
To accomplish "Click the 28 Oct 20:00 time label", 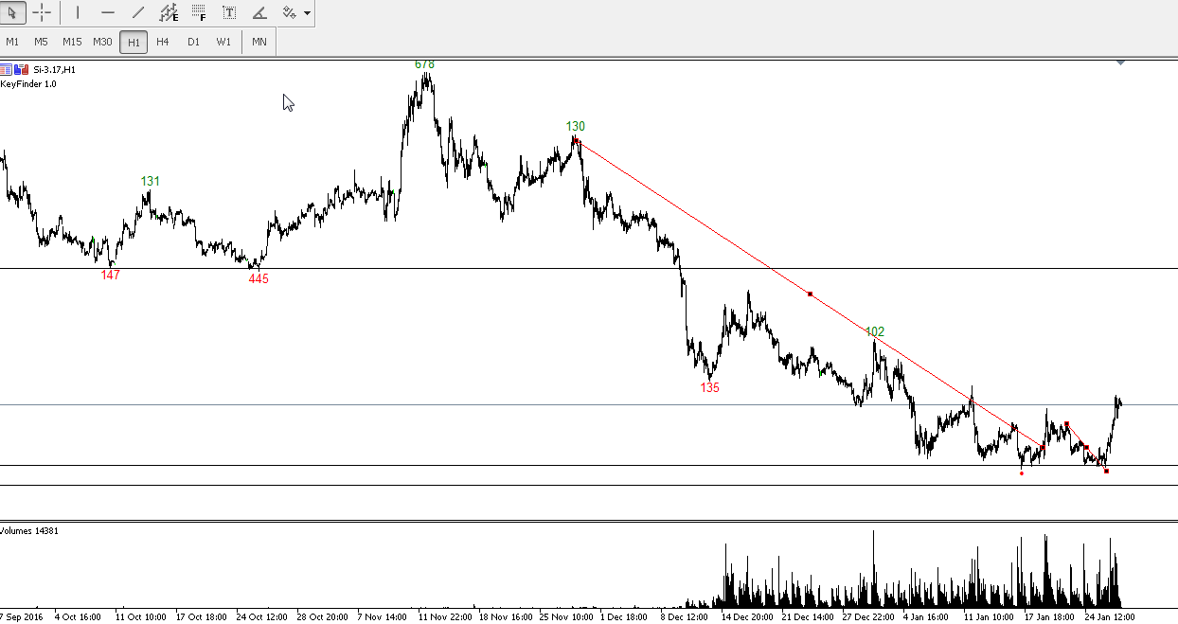I will (322, 616).
